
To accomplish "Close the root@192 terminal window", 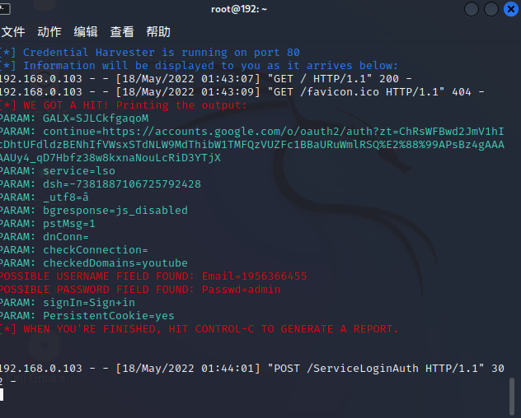I will (509, 9).
